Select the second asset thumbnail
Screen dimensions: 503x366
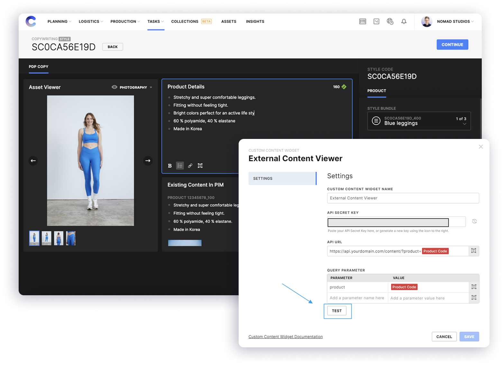pos(46,238)
